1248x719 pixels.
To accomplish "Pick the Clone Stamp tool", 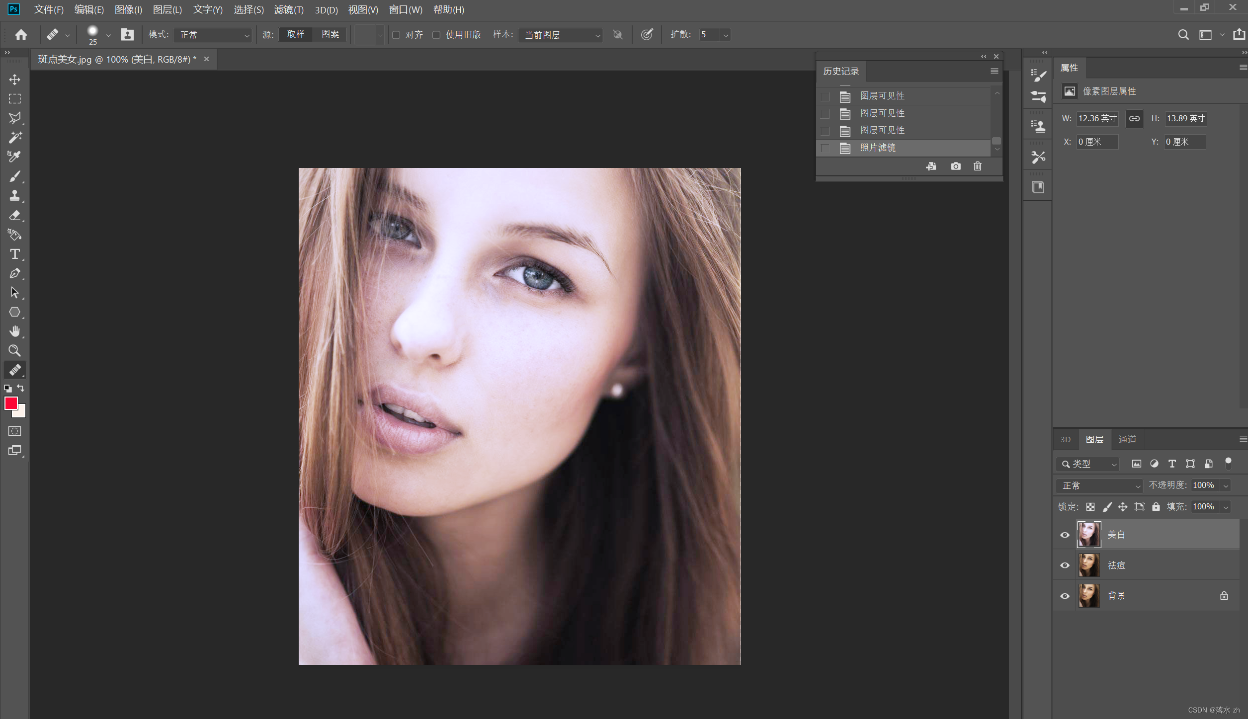I will [x=14, y=196].
